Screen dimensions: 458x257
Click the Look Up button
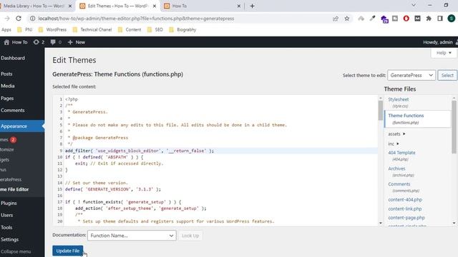[x=190, y=236]
